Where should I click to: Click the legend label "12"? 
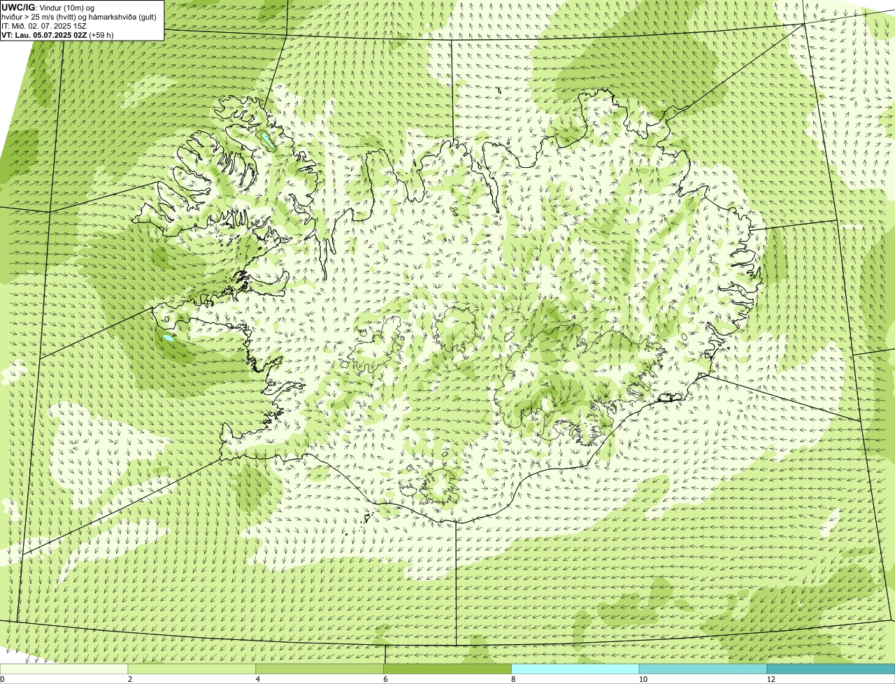pyautogui.click(x=771, y=679)
